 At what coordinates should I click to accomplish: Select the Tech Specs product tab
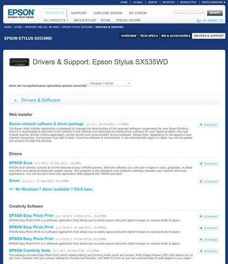(x=149, y=36)
